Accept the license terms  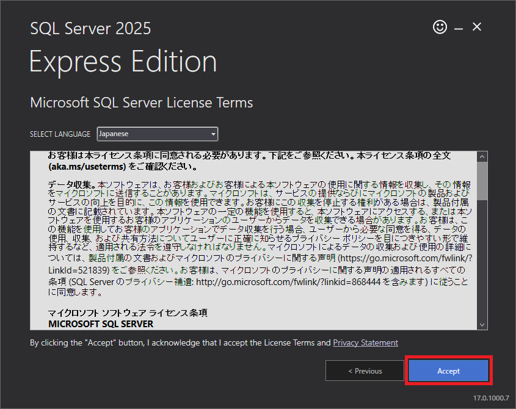coord(448,371)
